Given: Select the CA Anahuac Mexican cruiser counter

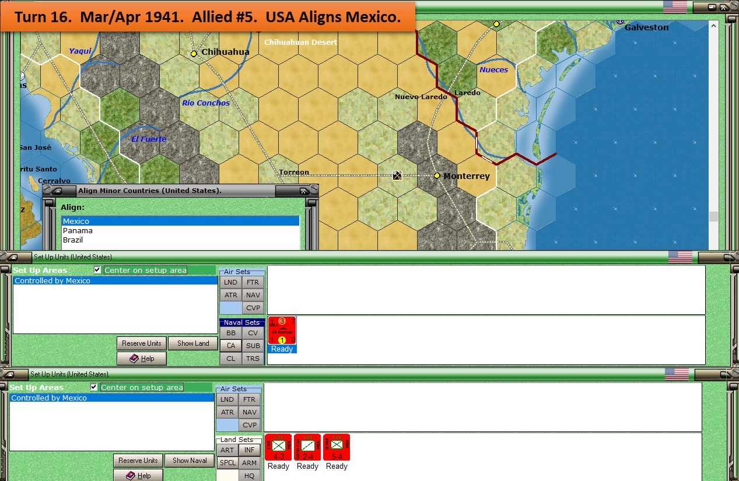Looking at the screenshot, I should [x=282, y=331].
